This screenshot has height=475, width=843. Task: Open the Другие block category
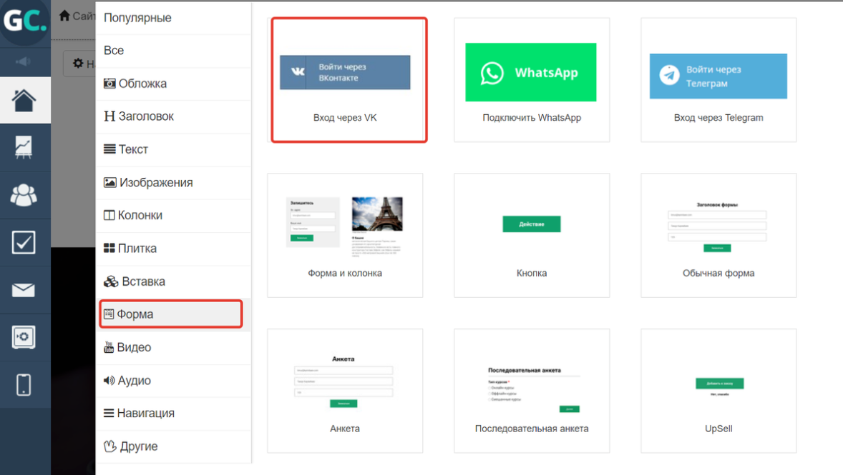click(173, 446)
